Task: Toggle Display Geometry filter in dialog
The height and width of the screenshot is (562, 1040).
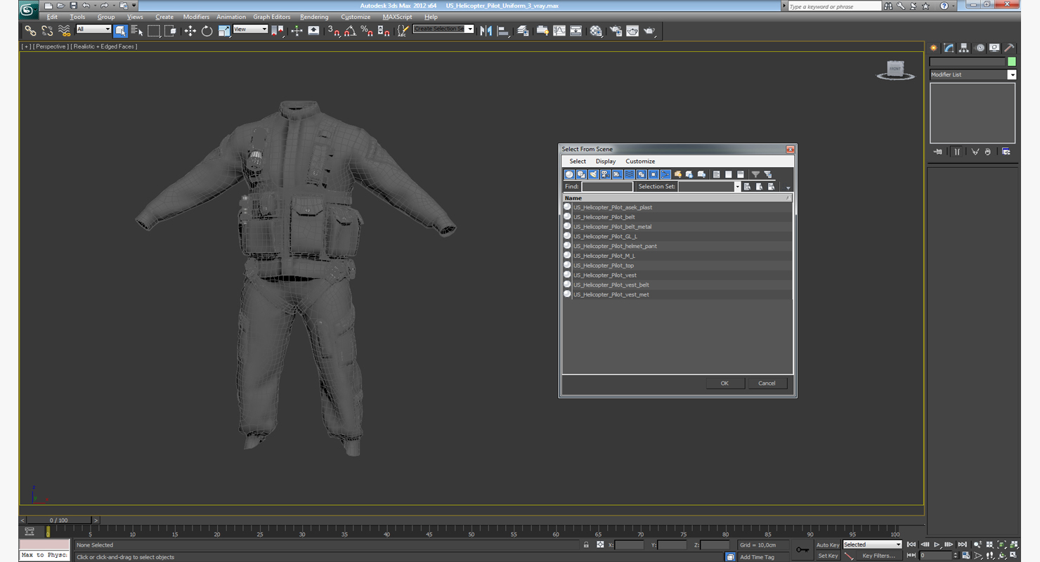Action: click(x=570, y=174)
